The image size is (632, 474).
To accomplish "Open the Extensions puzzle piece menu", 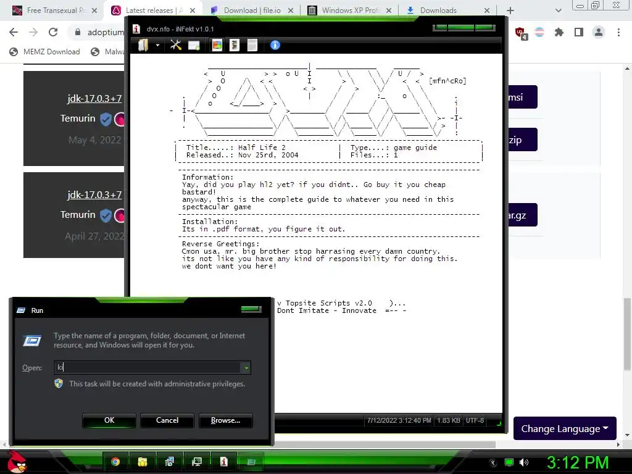I will pos(559,32).
